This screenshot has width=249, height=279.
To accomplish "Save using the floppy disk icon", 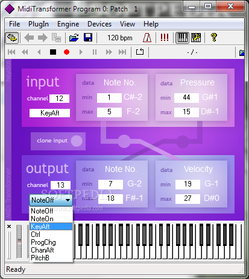I will [88, 38].
